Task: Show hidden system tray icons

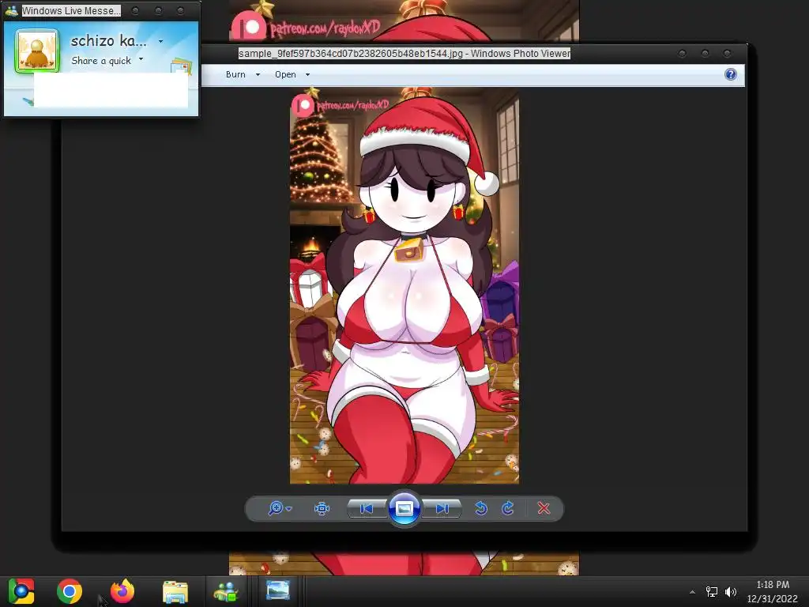Action: coord(692,592)
